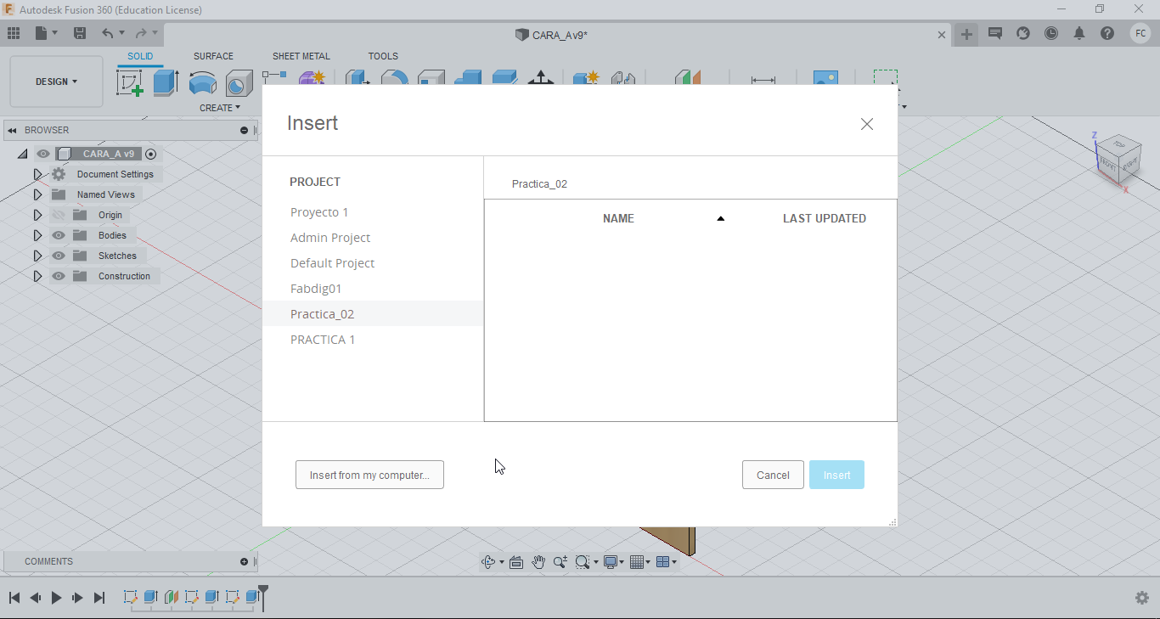Open the FC profile menu
Viewport: 1160px width, 619px height.
pyautogui.click(x=1141, y=33)
